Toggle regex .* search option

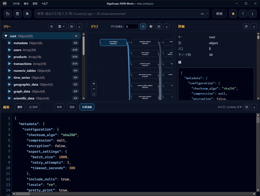pos(207,14)
